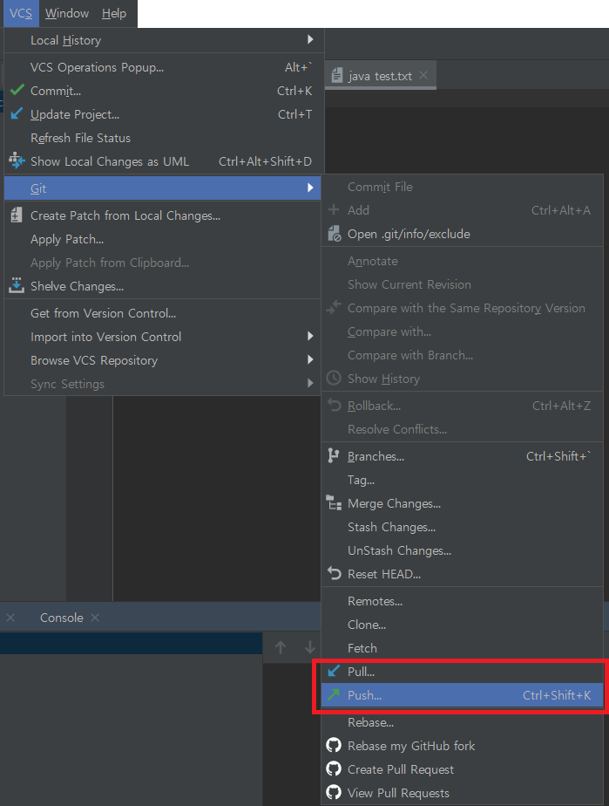Viewport: 609px width, 806px height.
Task: Click the blue Pull arrow icon
Action: pyautogui.click(x=334, y=671)
